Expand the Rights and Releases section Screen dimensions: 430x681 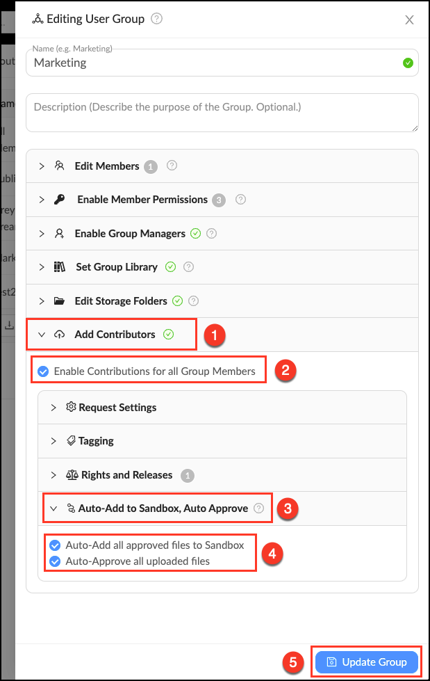(54, 474)
